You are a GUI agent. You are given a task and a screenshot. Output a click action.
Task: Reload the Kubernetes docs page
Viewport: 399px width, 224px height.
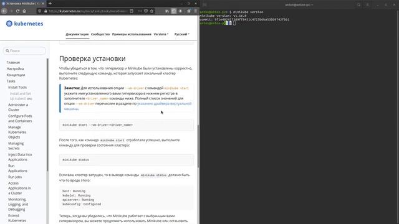pos(17,11)
